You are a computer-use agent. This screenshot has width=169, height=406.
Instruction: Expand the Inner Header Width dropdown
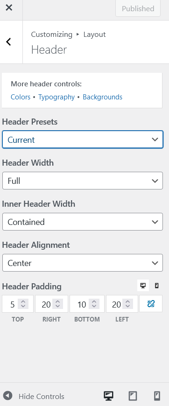83,222
